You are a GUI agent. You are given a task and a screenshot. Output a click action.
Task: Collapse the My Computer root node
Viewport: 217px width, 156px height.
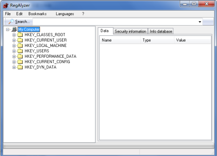coord(8,29)
